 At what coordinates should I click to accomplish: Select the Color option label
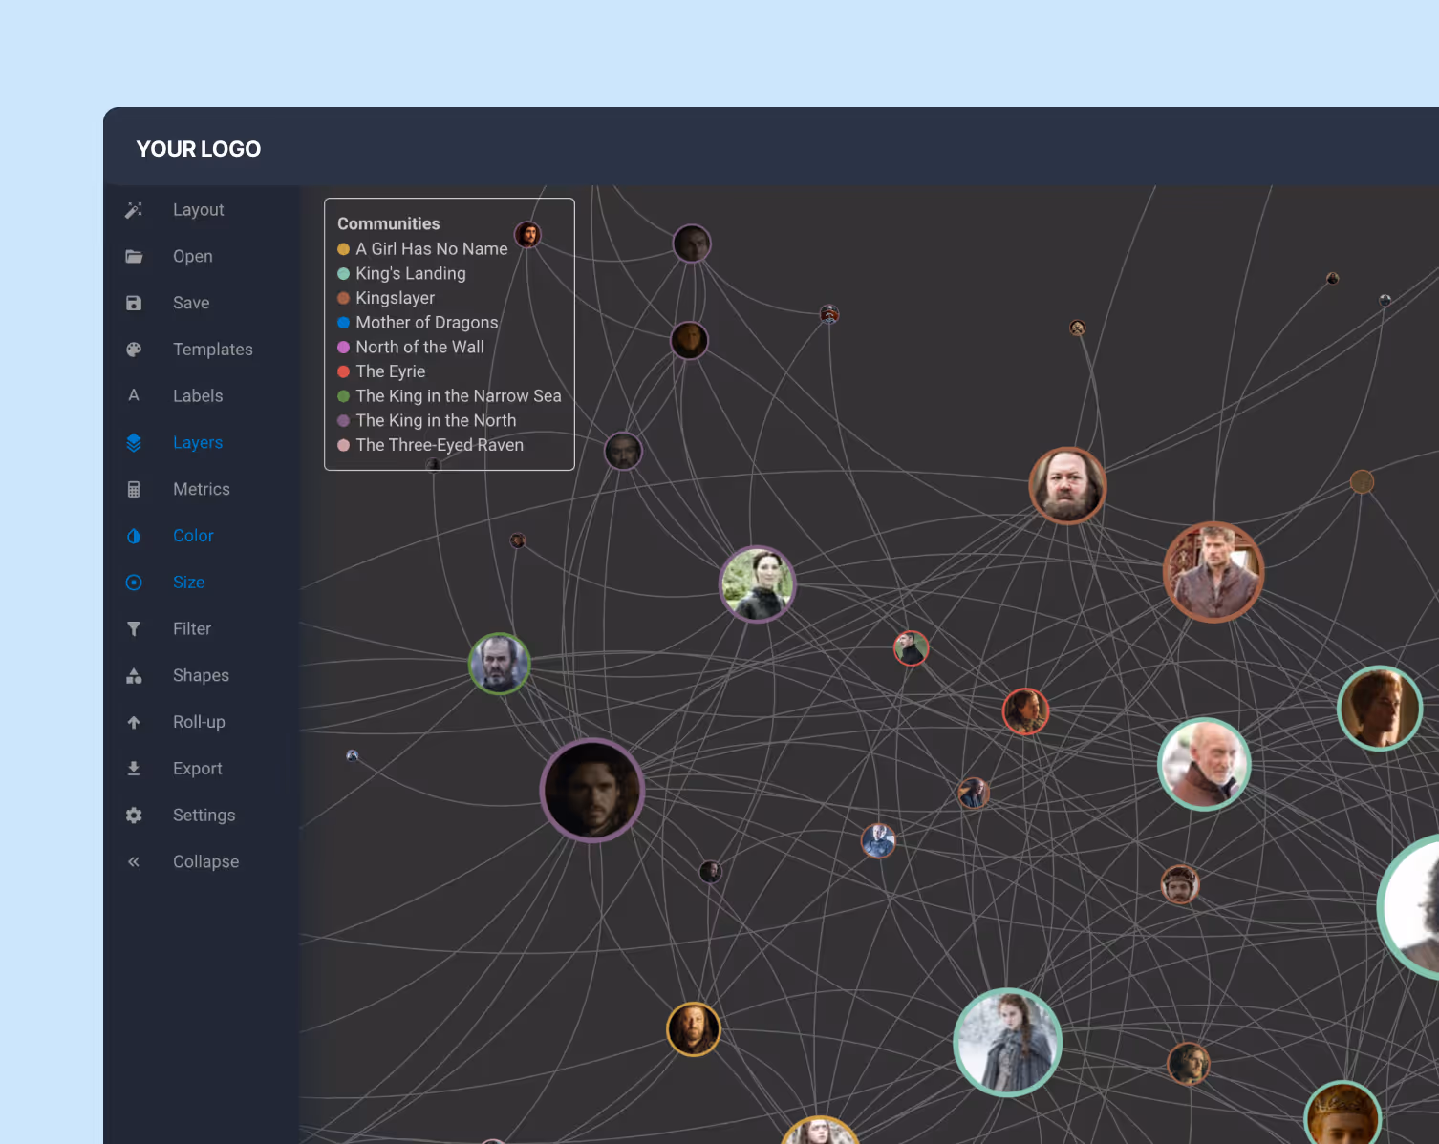[193, 536]
